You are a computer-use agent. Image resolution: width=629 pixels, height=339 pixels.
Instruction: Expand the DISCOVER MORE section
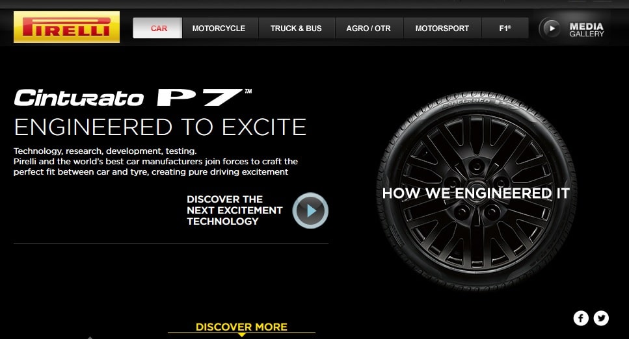point(241,327)
